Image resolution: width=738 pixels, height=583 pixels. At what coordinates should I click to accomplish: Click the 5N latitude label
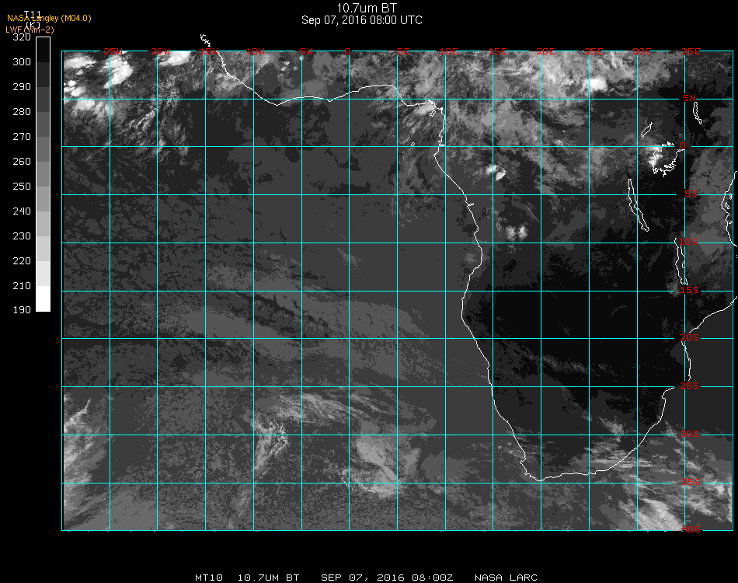pyautogui.click(x=690, y=98)
